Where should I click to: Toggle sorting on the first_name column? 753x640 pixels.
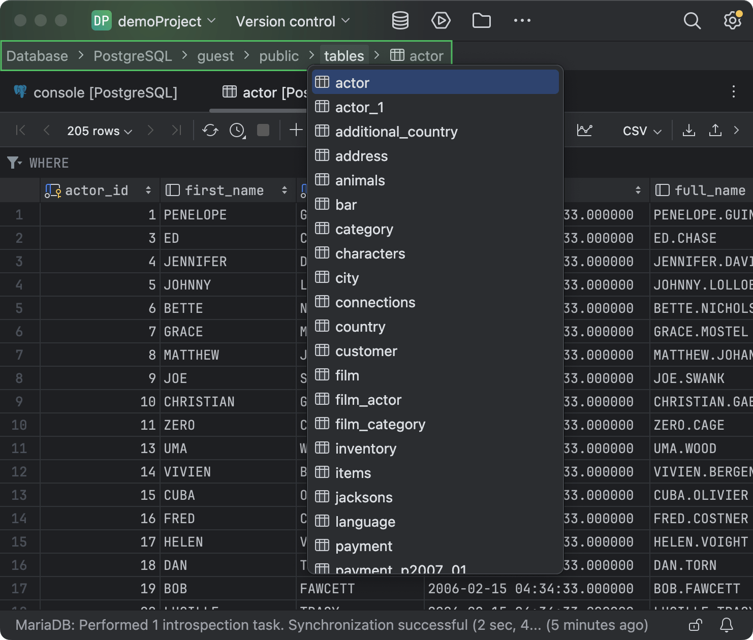click(284, 190)
